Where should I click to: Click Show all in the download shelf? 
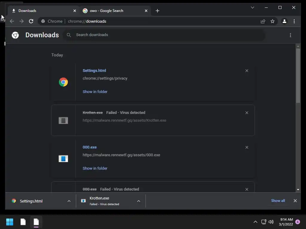(x=278, y=201)
